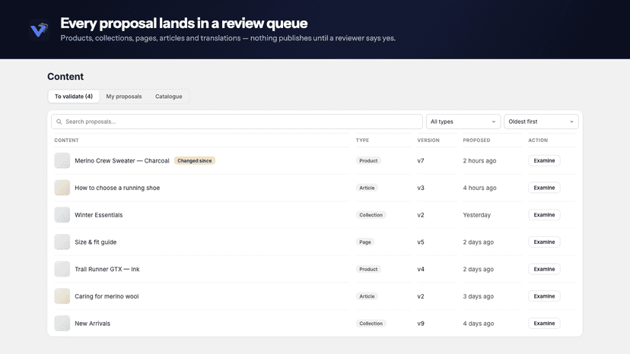
Task: Click the blue V logo icon
Action: click(x=40, y=30)
